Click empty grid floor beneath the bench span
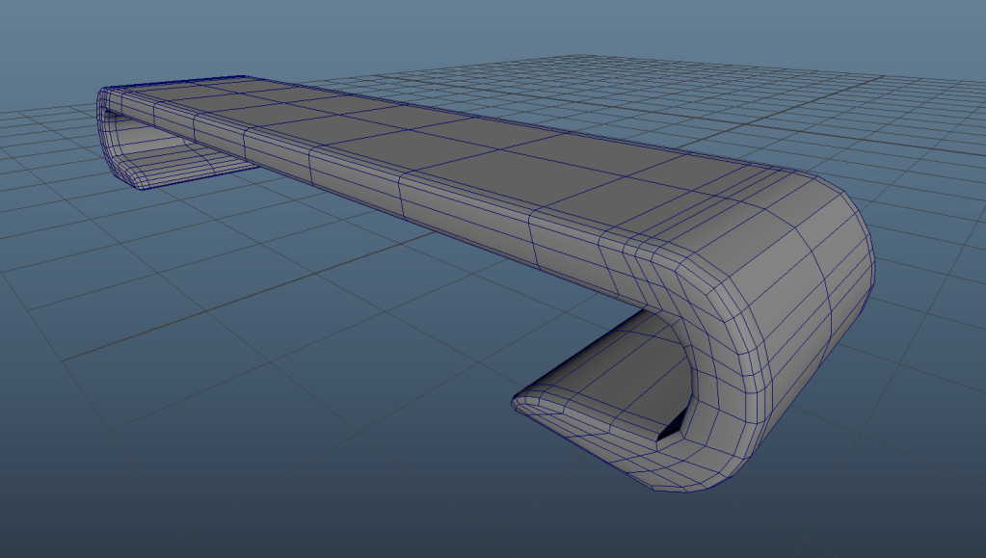This screenshot has width=986, height=558. click(386, 289)
